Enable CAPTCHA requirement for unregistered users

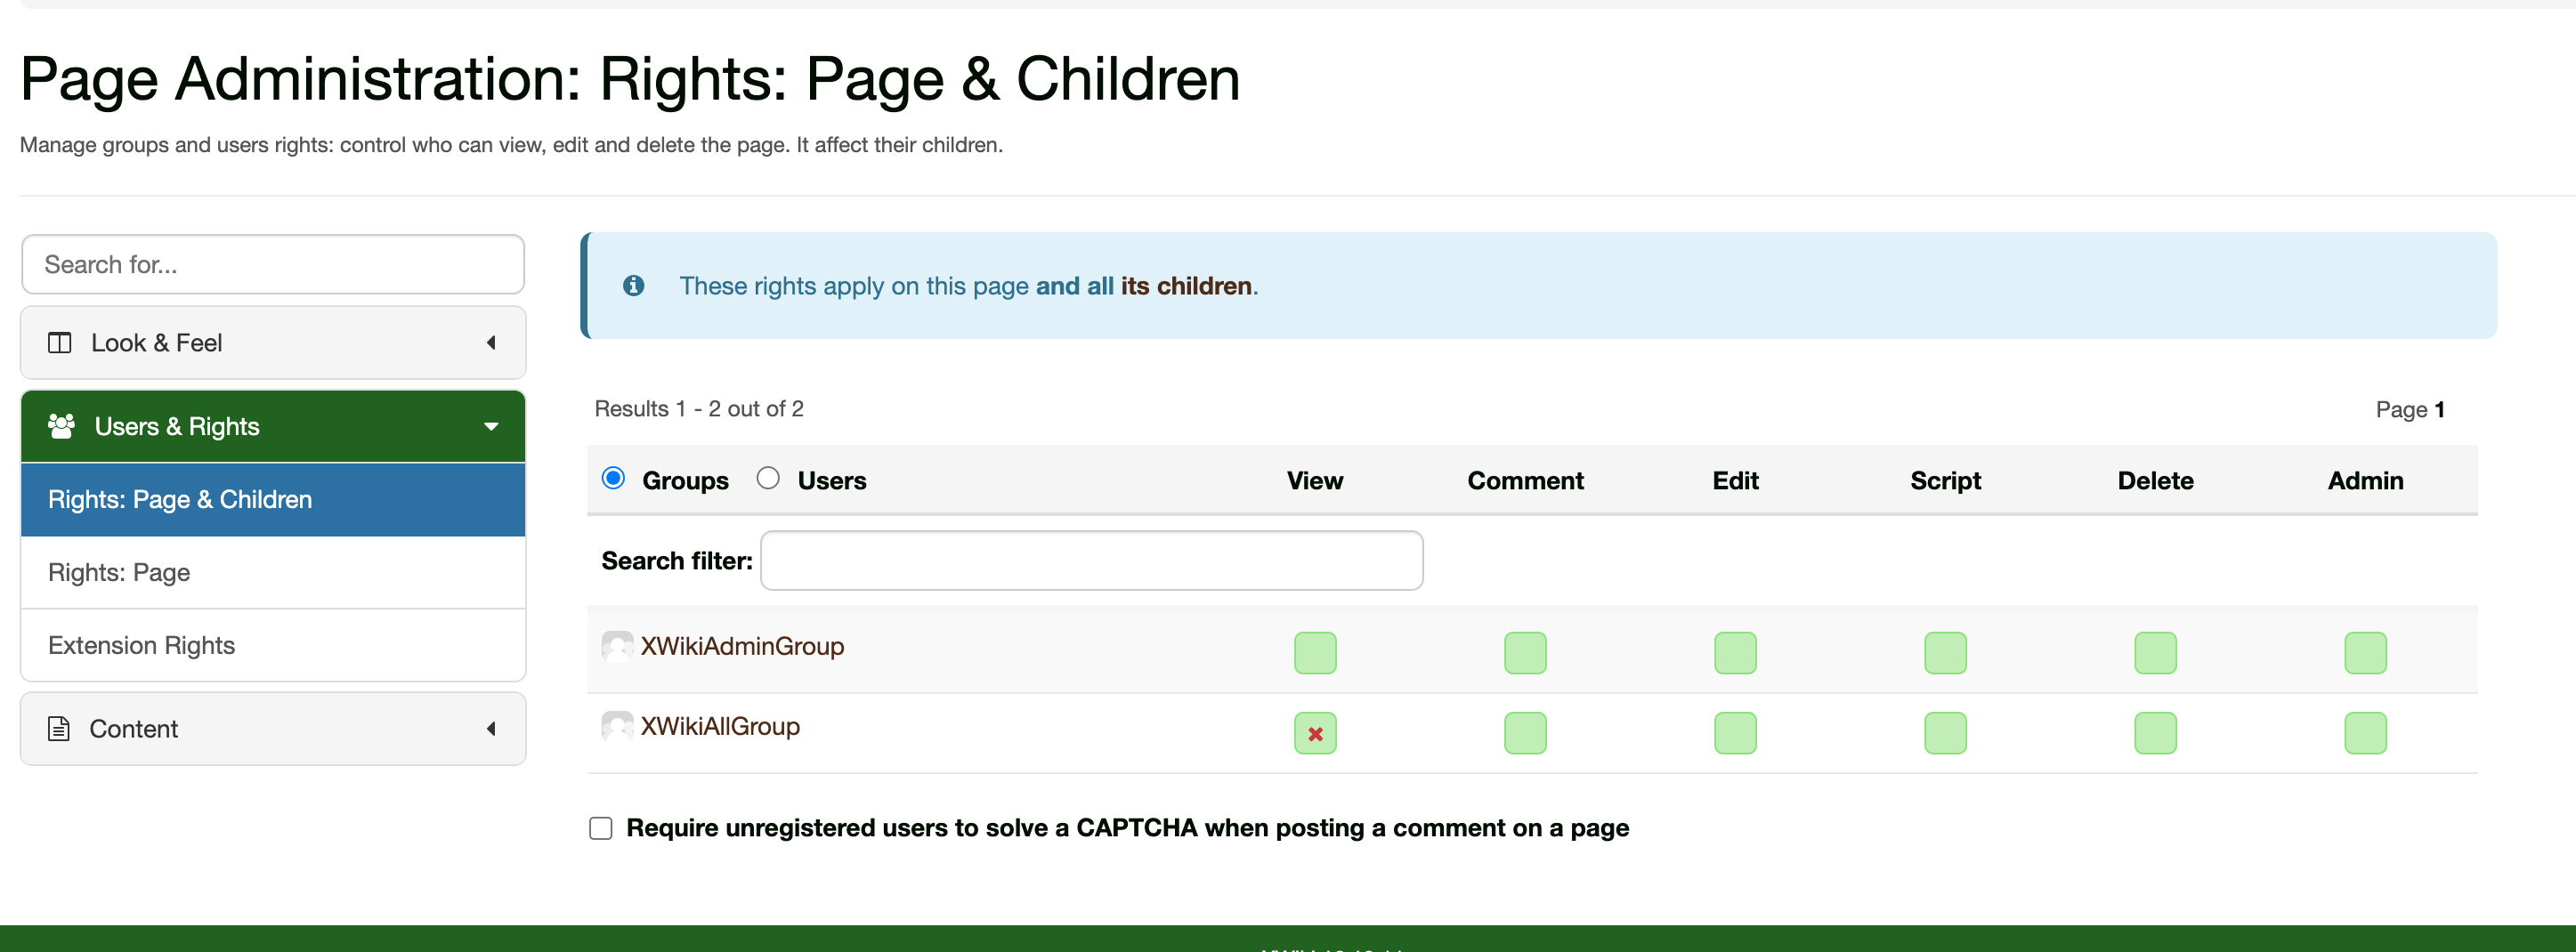tap(600, 828)
